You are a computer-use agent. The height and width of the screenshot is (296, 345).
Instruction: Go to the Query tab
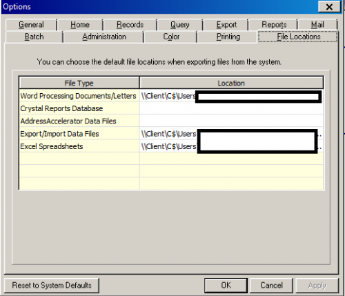180,25
